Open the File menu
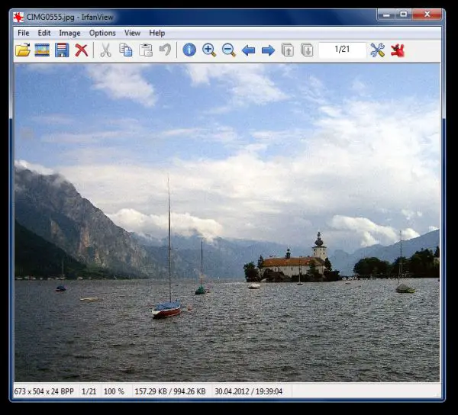This screenshot has width=458, height=415. click(24, 33)
